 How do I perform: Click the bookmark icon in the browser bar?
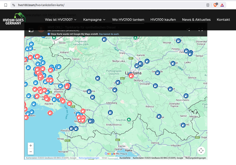6,5
